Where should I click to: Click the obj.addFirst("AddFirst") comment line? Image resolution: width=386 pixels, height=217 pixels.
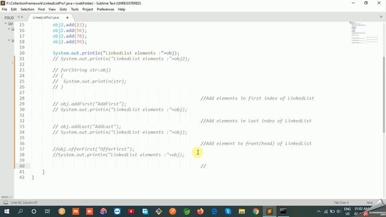(x=89, y=104)
